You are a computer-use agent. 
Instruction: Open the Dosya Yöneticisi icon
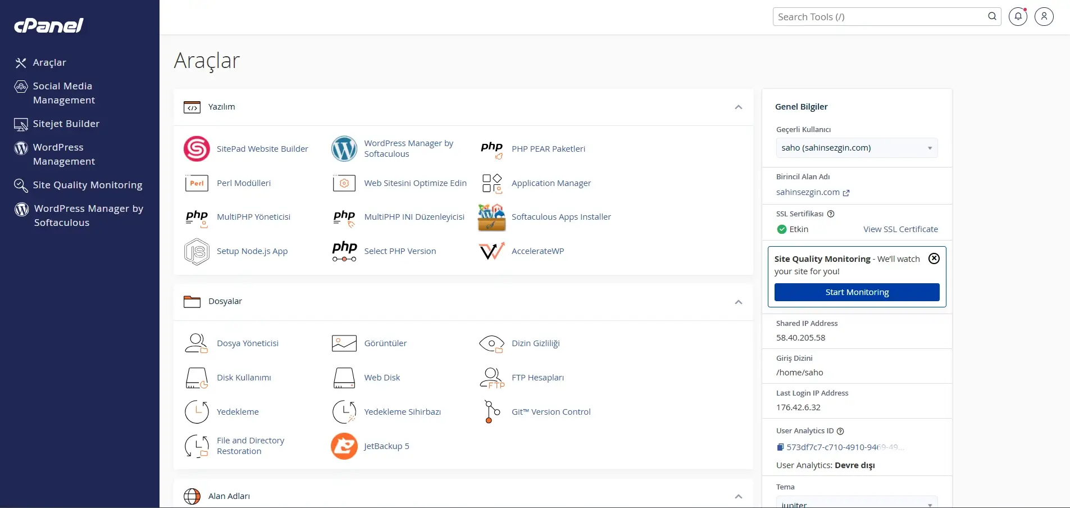[x=197, y=343]
